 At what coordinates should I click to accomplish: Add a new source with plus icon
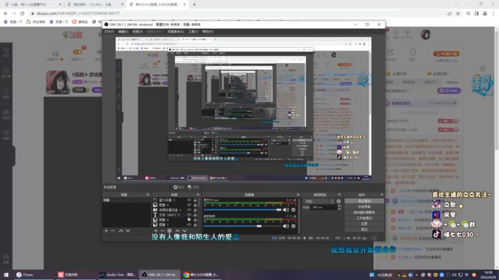click(x=155, y=231)
